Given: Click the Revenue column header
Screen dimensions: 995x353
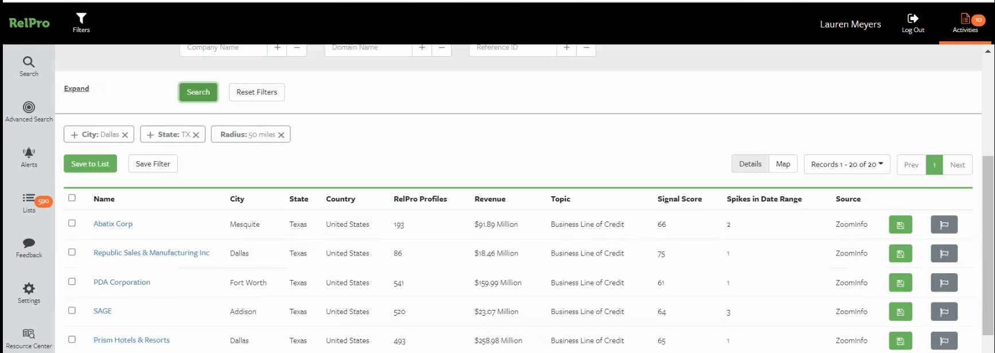Looking at the screenshot, I should click(x=490, y=199).
